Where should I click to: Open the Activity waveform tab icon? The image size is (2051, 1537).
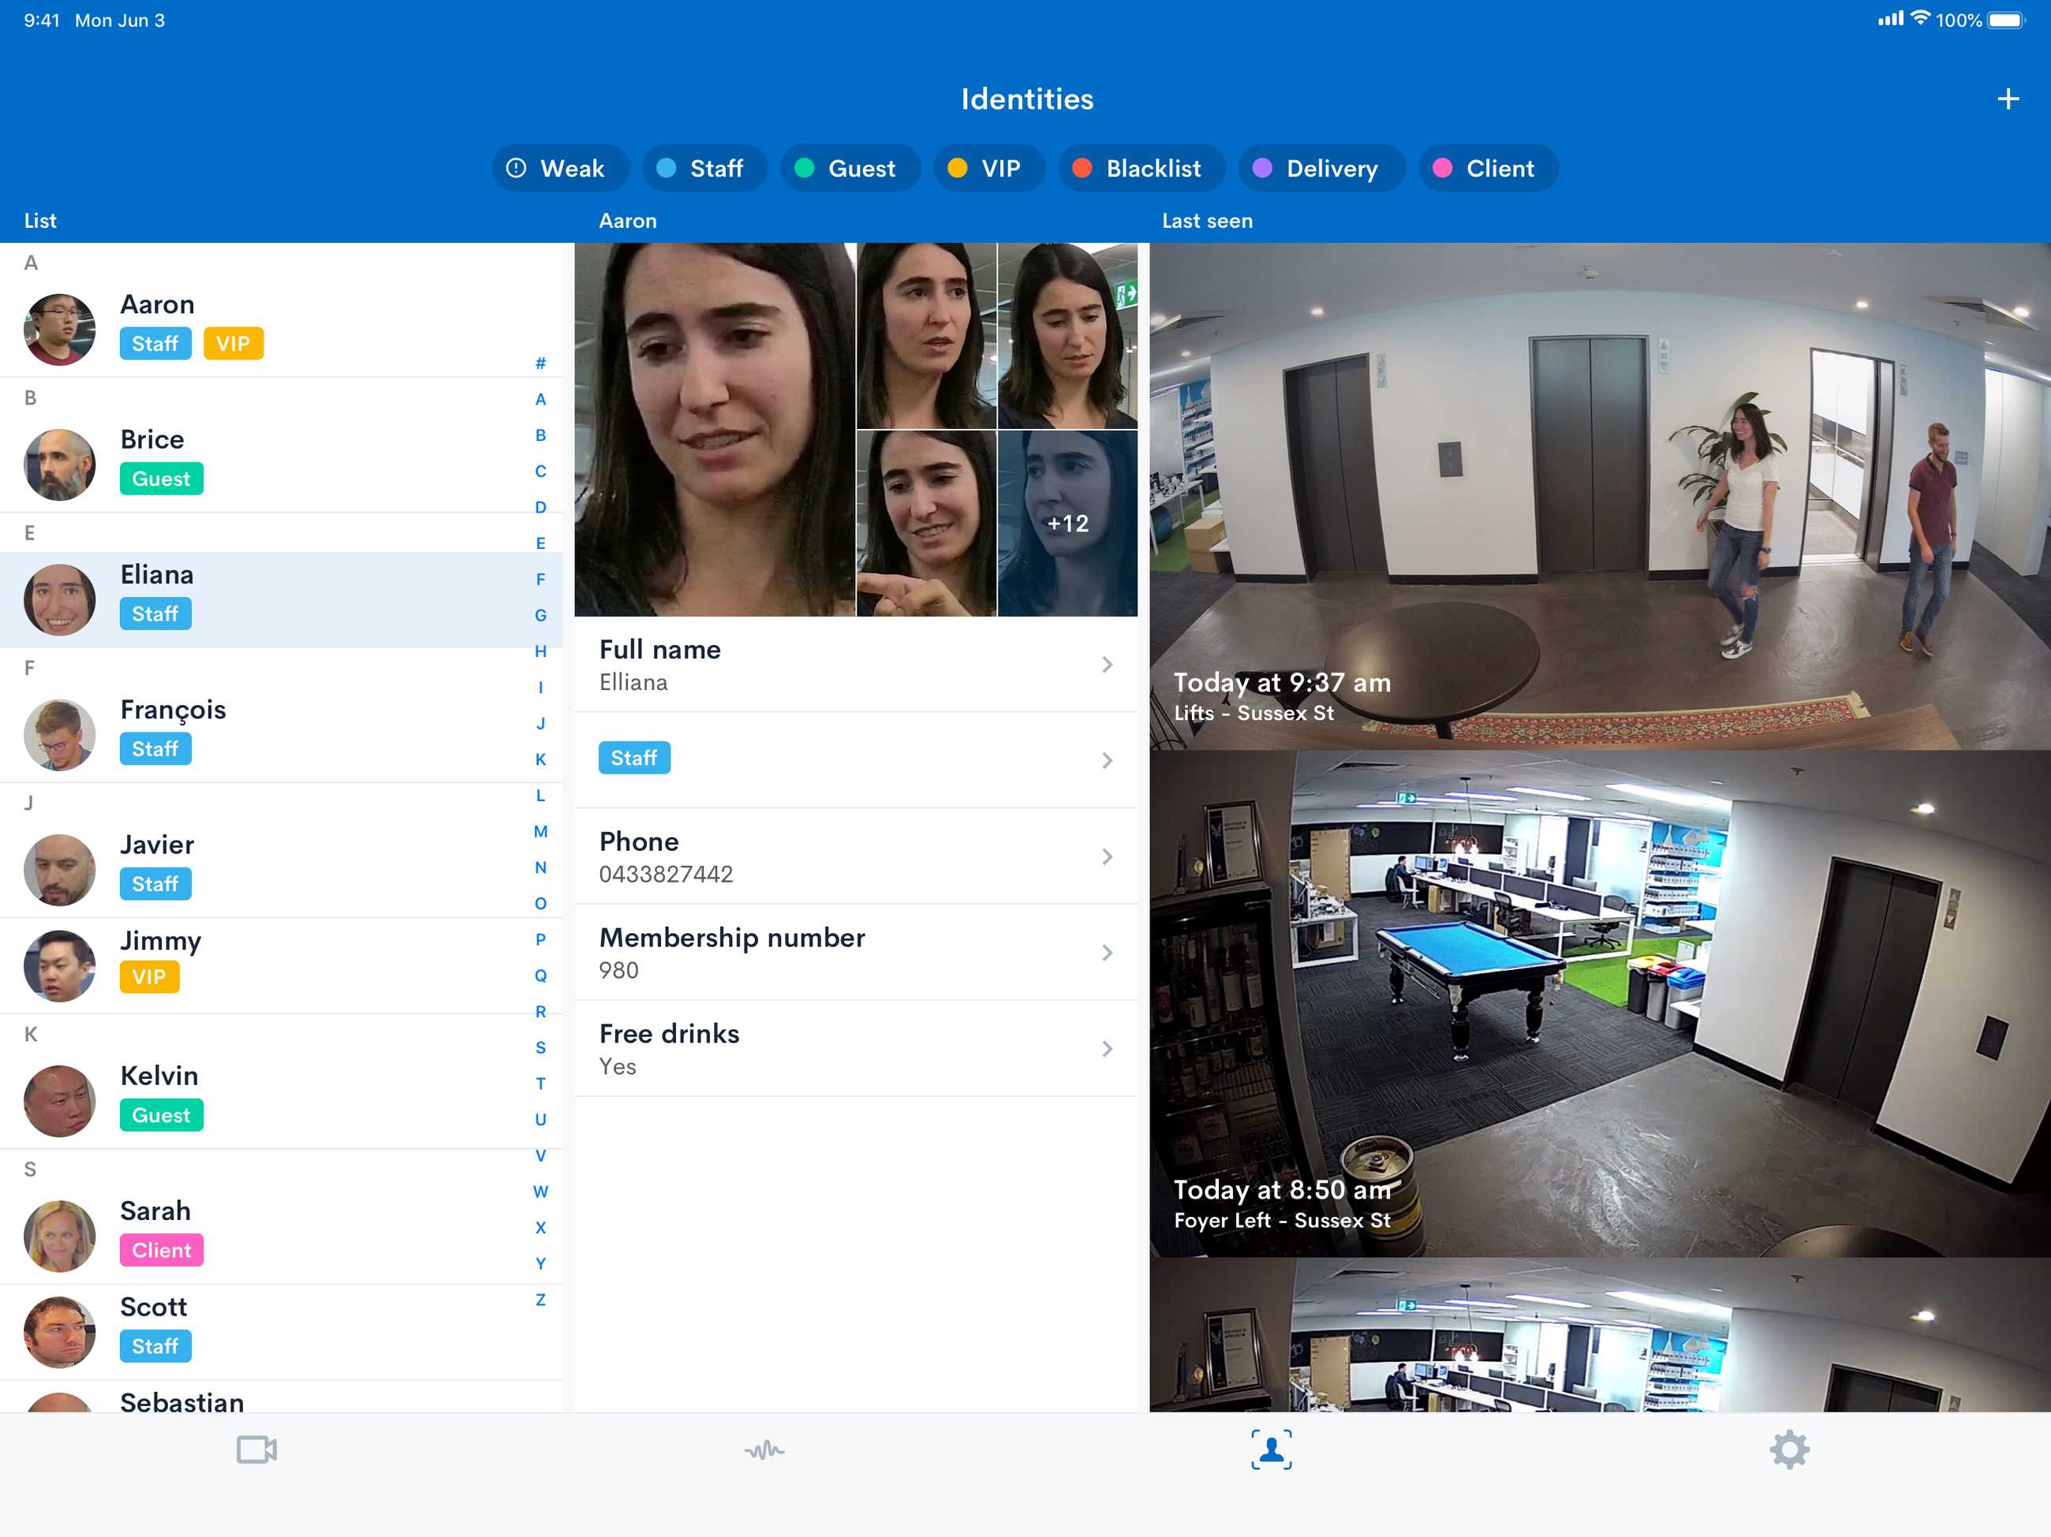[x=764, y=1450]
